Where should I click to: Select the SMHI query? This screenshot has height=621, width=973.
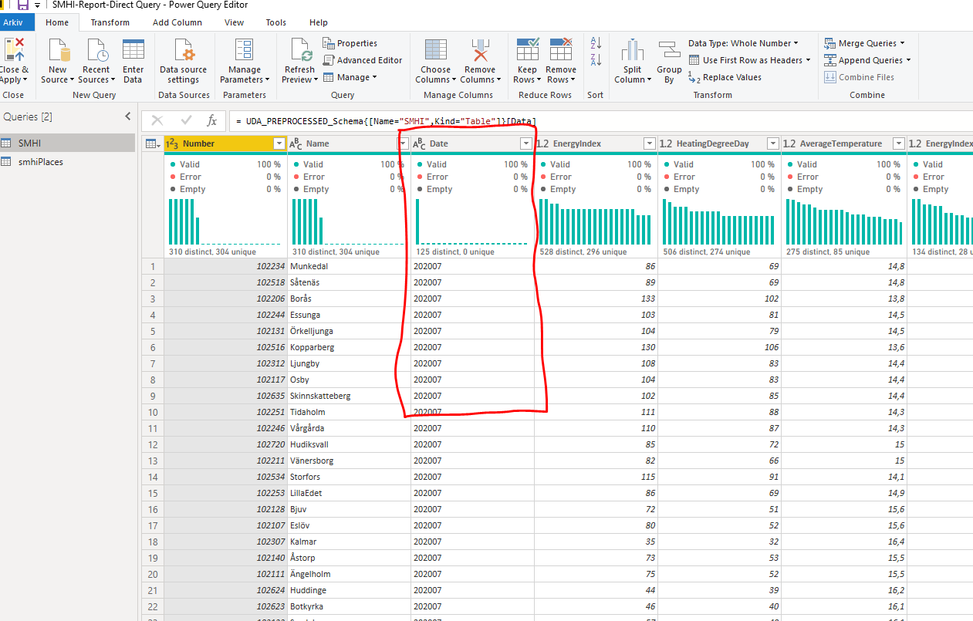[68, 143]
